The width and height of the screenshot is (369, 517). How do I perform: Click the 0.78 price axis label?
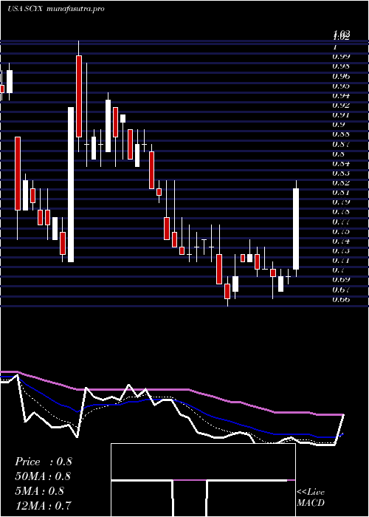tap(341, 212)
